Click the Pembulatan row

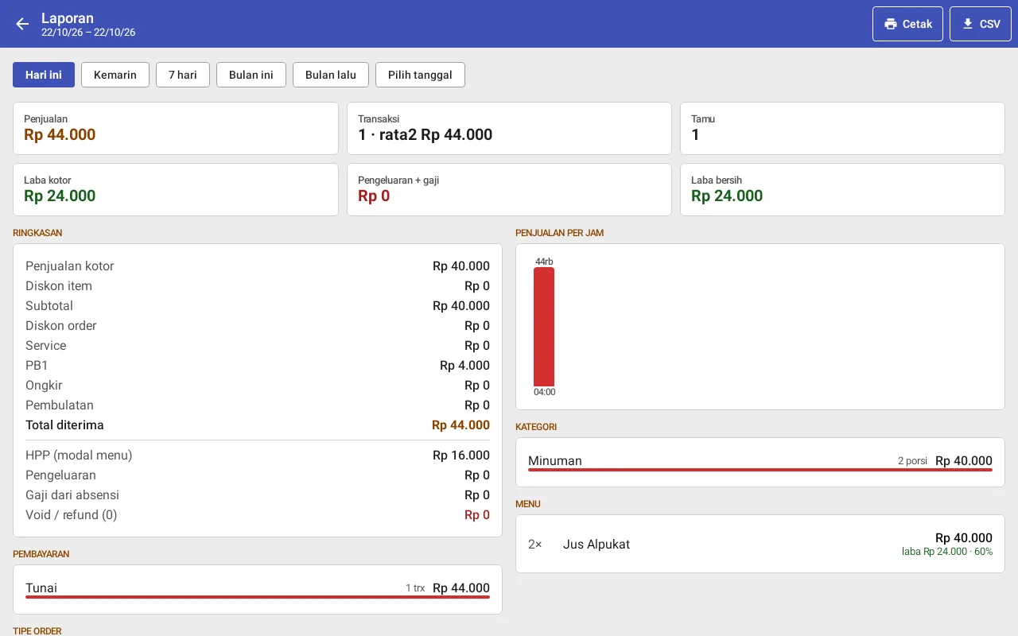tap(258, 405)
